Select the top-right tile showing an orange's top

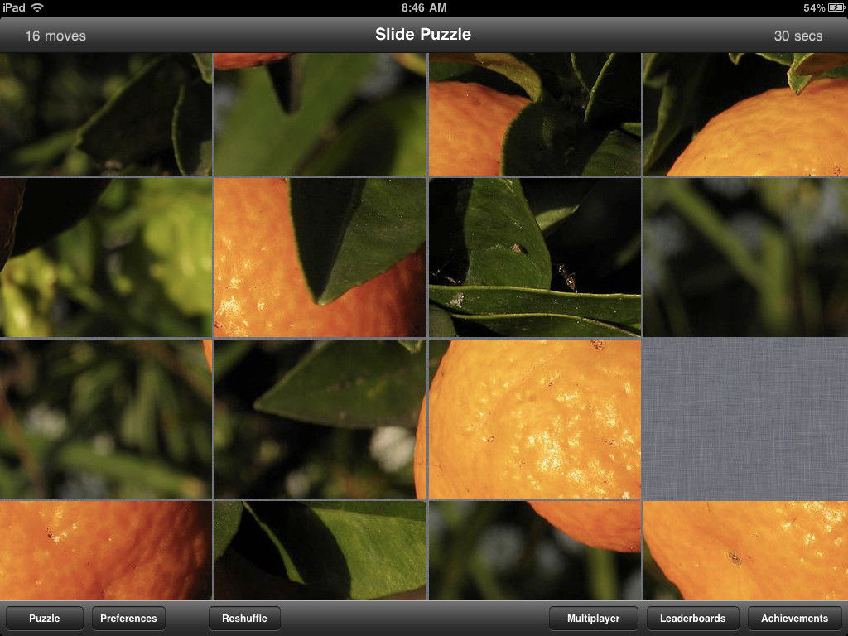pyautogui.click(x=746, y=114)
